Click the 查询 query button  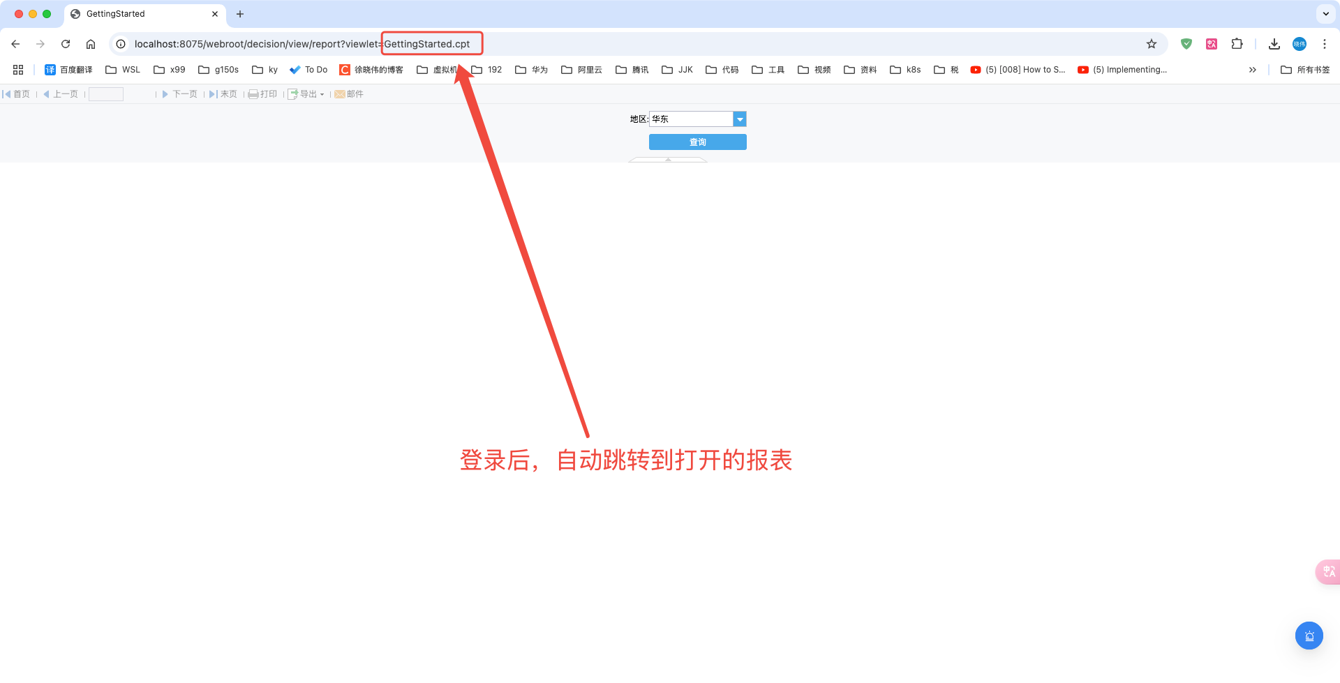(x=697, y=142)
